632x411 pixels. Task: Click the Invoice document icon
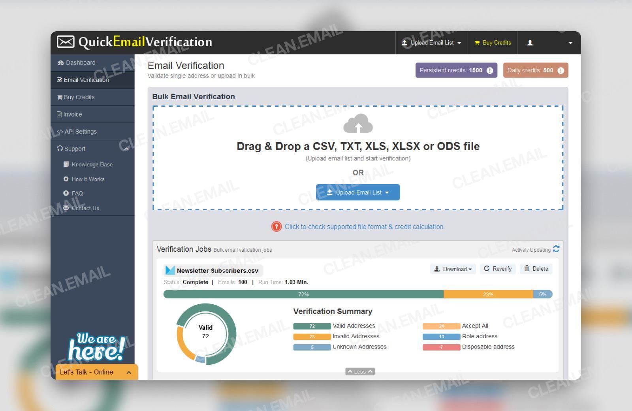pyautogui.click(x=60, y=114)
